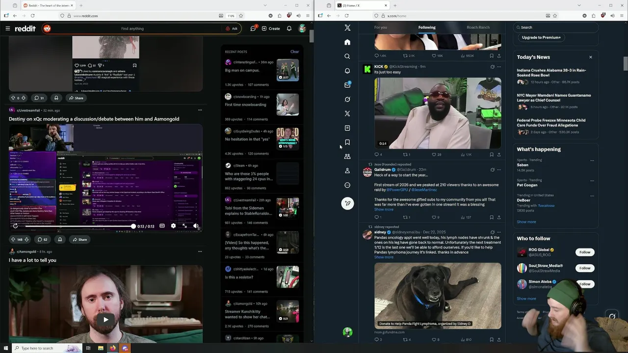Play the KICK post video
The width and height of the screenshot is (628, 353).
(x=438, y=113)
